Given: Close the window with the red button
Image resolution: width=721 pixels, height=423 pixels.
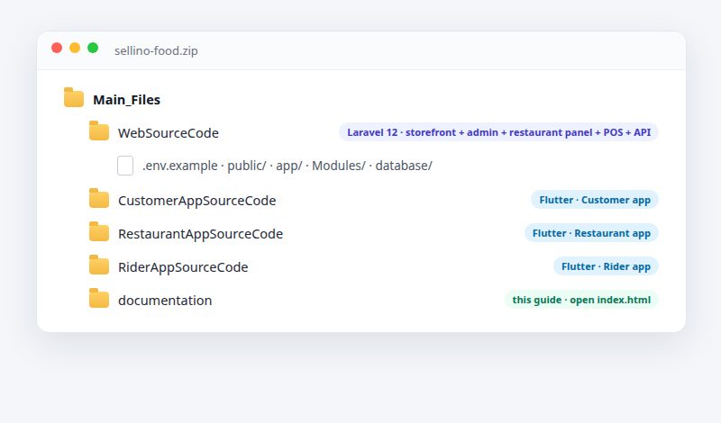Looking at the screenshot, I should coord(57,48).
